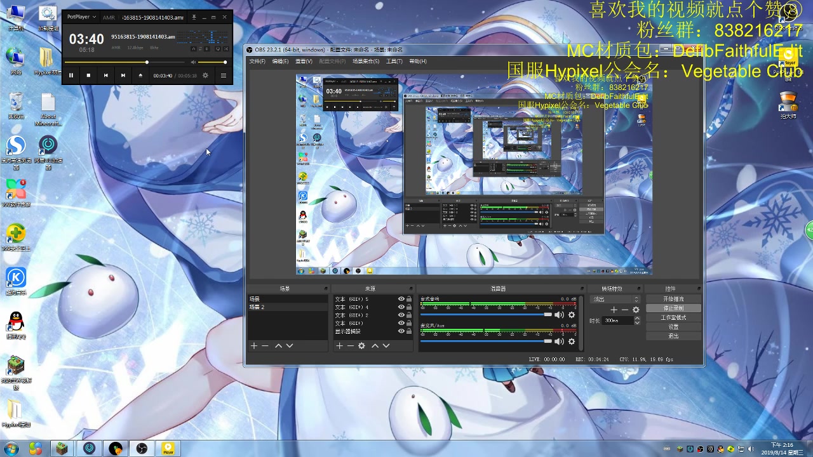Move source down in sources list
The height and width of the screenshot is (457, 813).
[x=386, y=346]
